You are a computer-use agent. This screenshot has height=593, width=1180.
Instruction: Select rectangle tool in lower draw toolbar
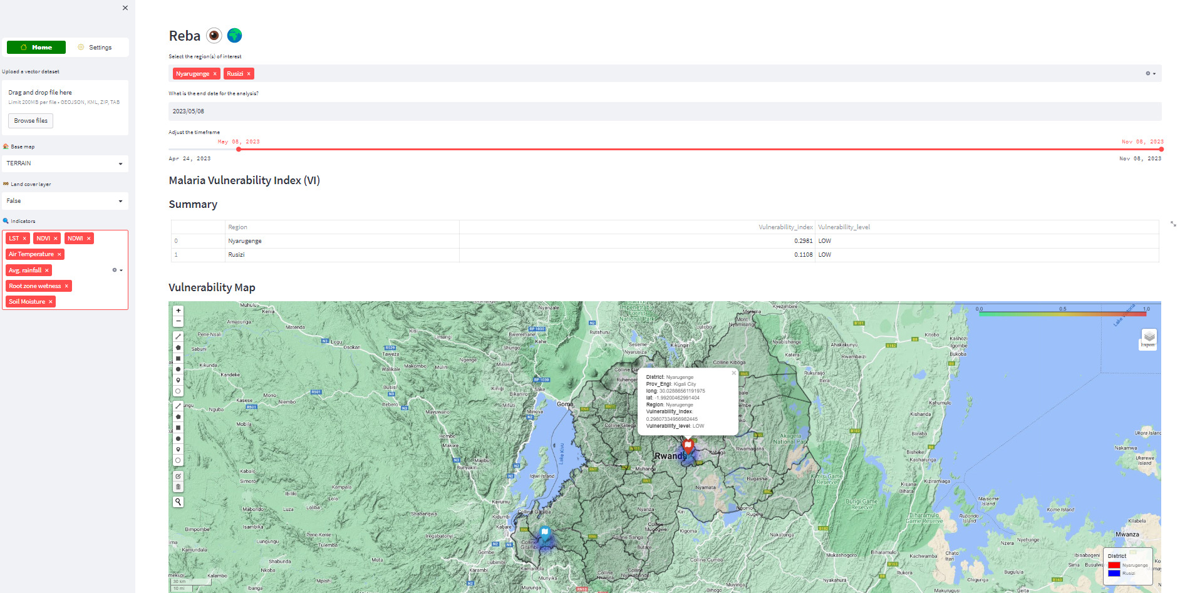[x=179, y=428]
